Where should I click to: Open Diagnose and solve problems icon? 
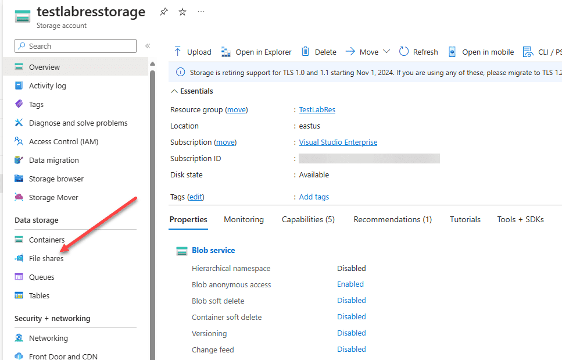19,123
